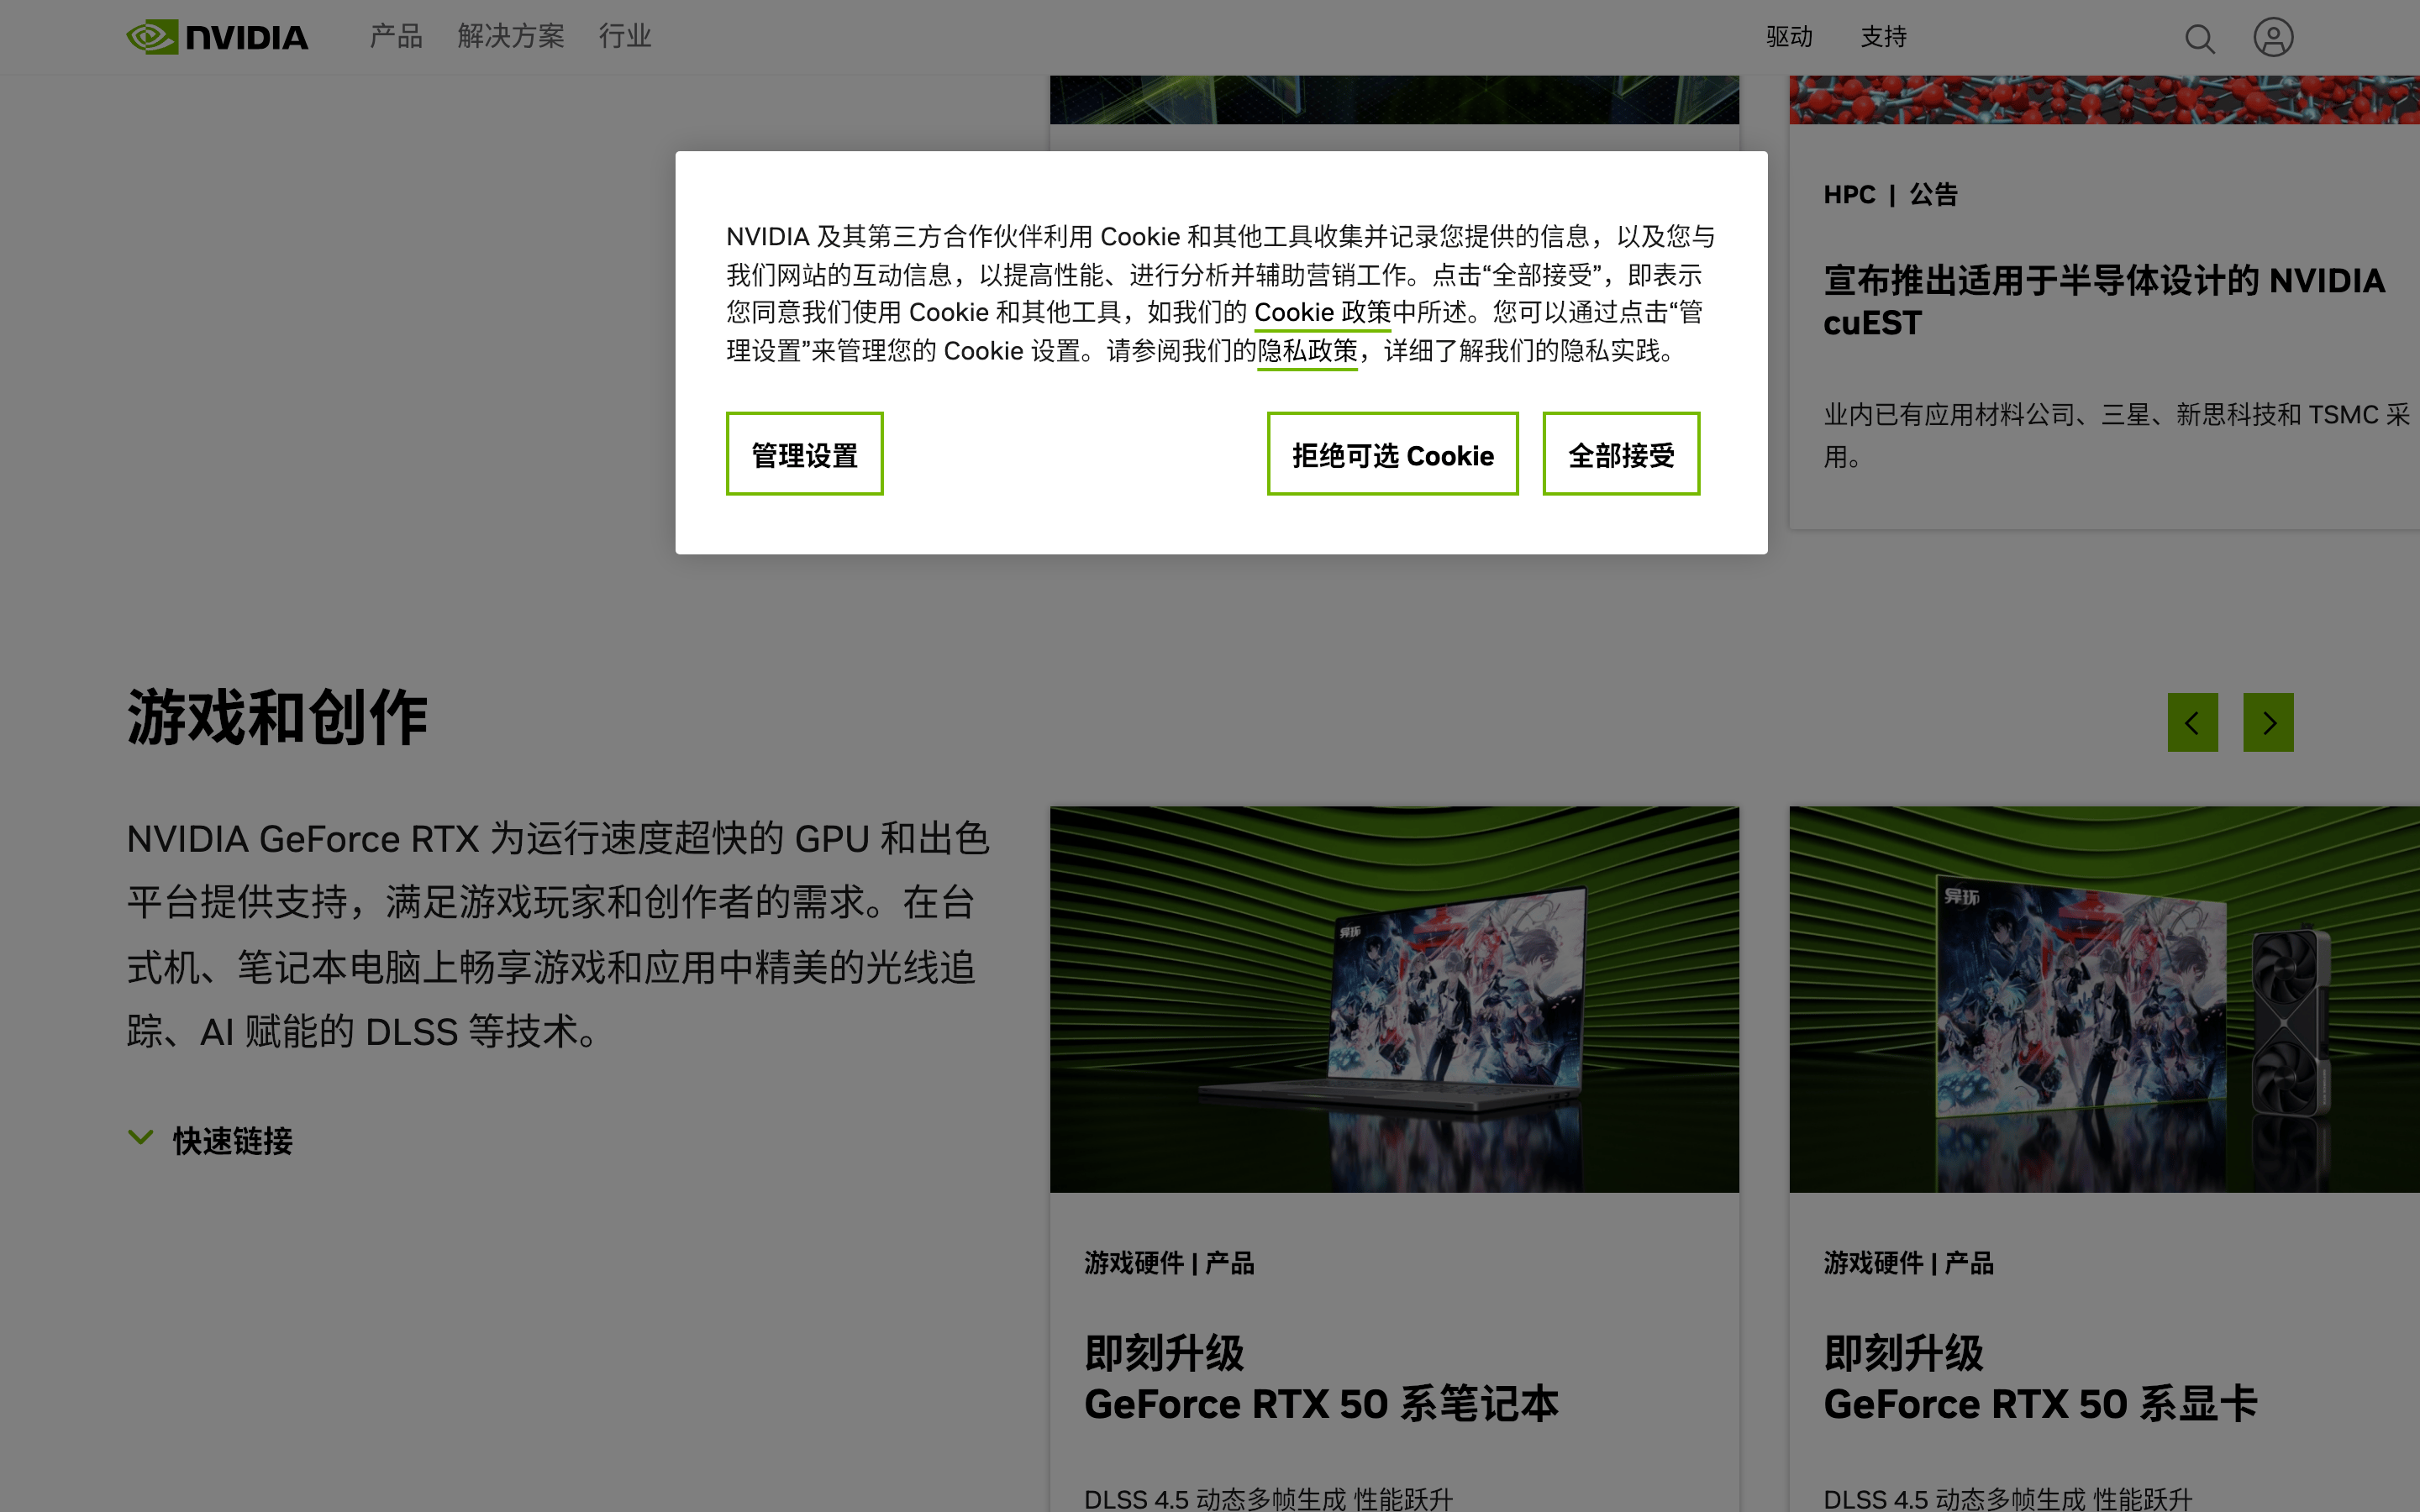The height and width of the screenshot is (1512, 2420).
Task: Expand the 快速链接 section
Action: pyautogui.click(x=210, y=1141)
